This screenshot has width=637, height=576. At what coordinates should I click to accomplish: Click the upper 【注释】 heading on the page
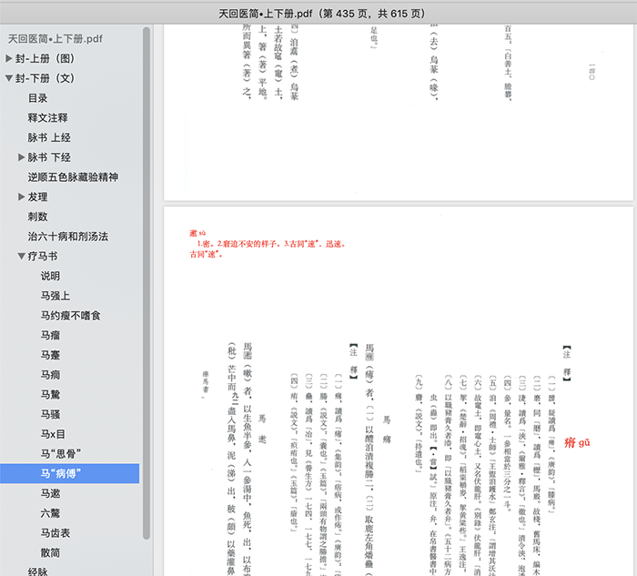pyautogui.click(x=567, y=364)
